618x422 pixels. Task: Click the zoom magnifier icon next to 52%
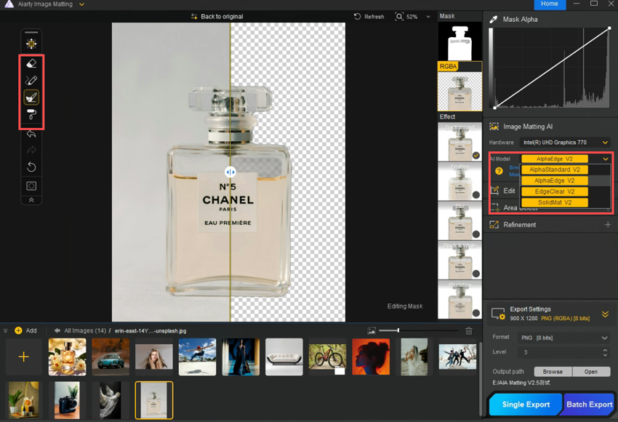coord(399,17)
